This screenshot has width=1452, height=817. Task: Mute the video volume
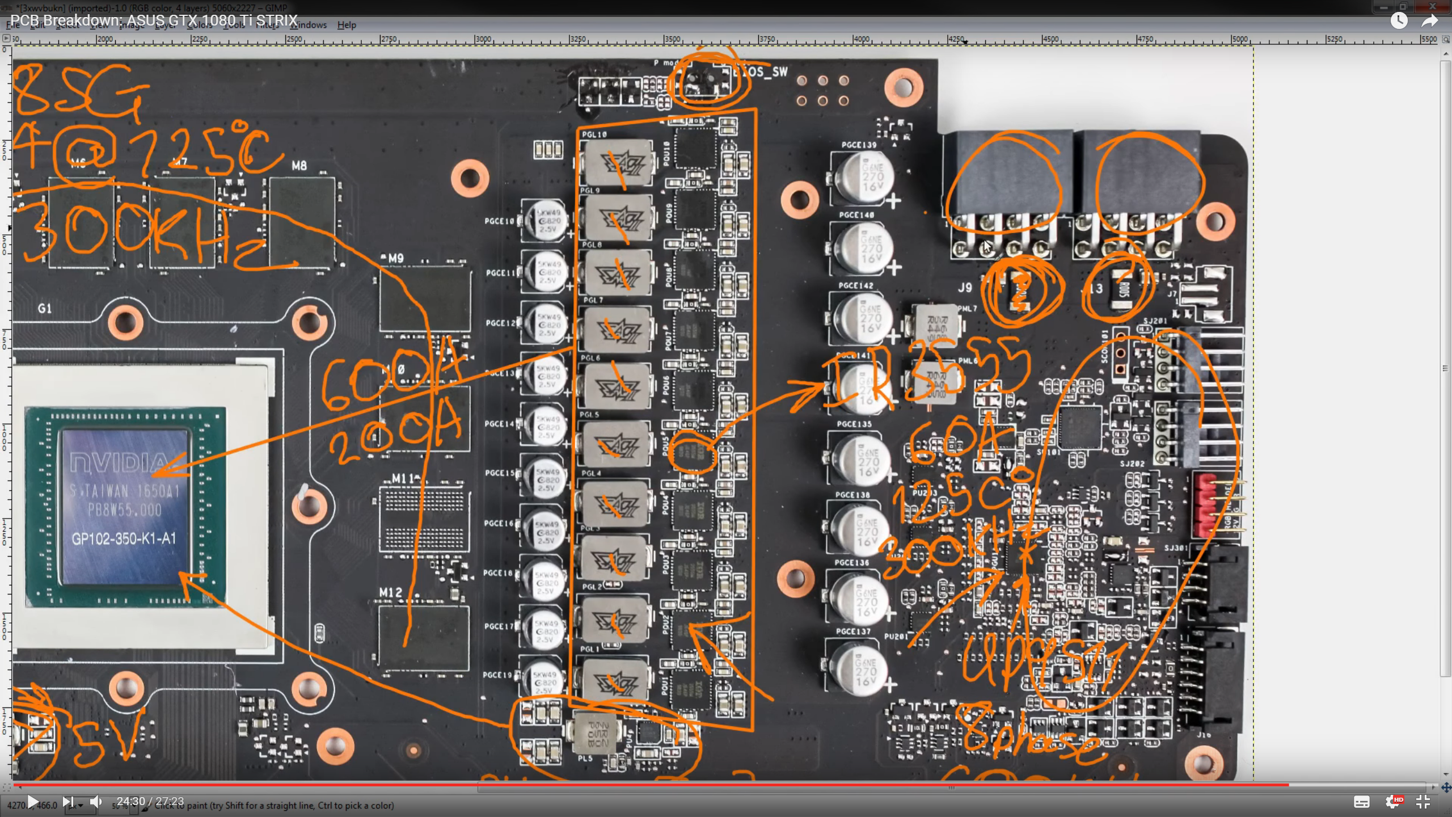click(96, 802)
